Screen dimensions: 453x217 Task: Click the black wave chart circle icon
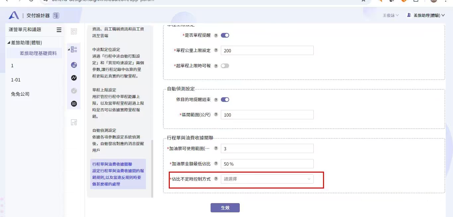tap(74, 78)
